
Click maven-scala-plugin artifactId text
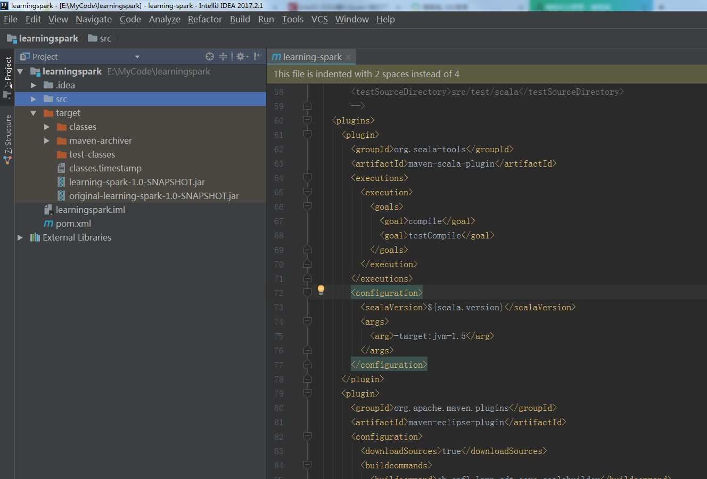coord(454,163)
